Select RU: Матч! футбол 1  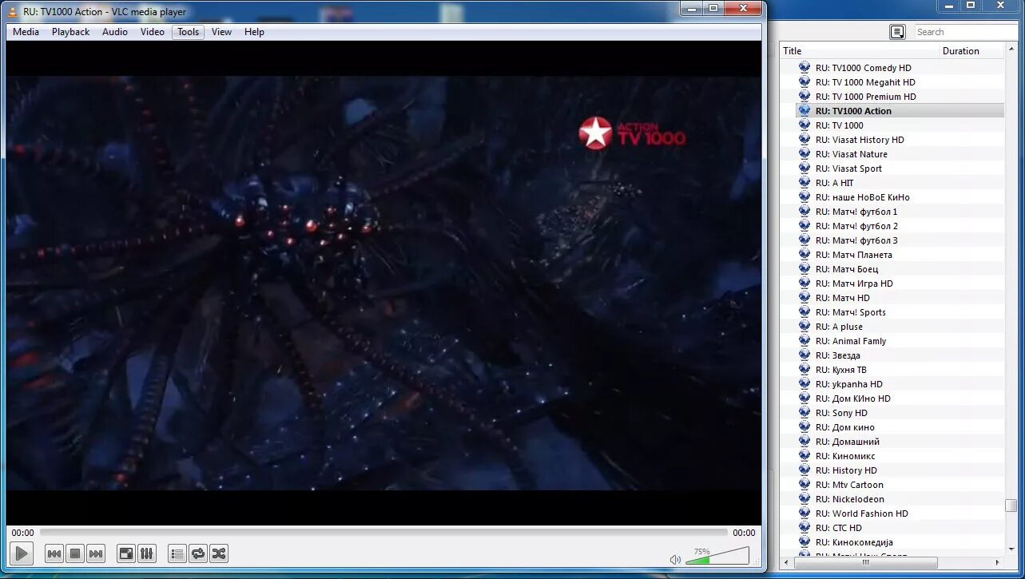click(x=856, y=212)
